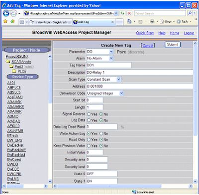This screenshot has width=199, height=195.
Task: Refresh the page with the green arrows icon
Action: [x=122, y=13]
